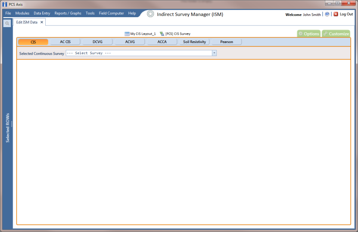Click the red Log Out icon
Image resolution: width=358 pixels, height=232 pixels.
tap(336, 14)
